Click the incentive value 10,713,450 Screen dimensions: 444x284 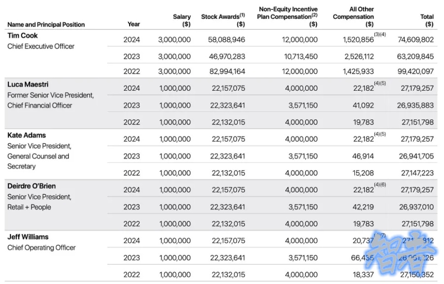(x=301, y=57)
